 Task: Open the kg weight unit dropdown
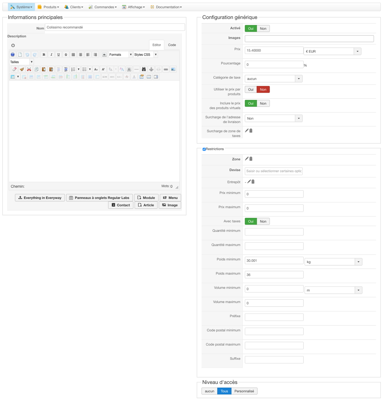coord(333,262)
